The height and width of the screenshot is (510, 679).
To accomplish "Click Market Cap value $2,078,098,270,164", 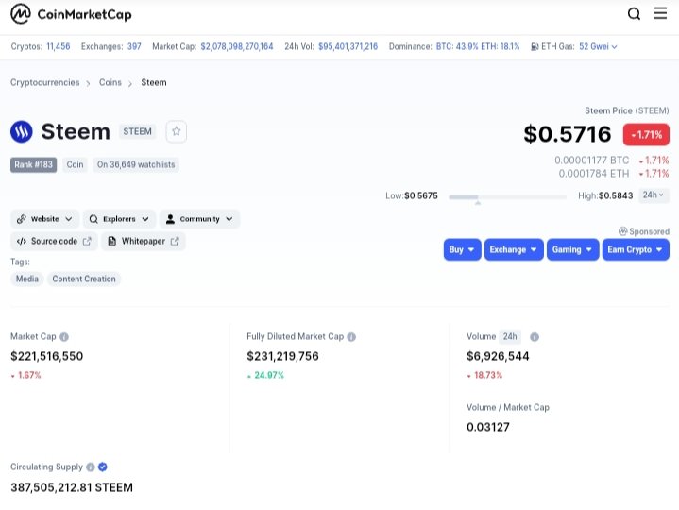I will pos(237,46).
